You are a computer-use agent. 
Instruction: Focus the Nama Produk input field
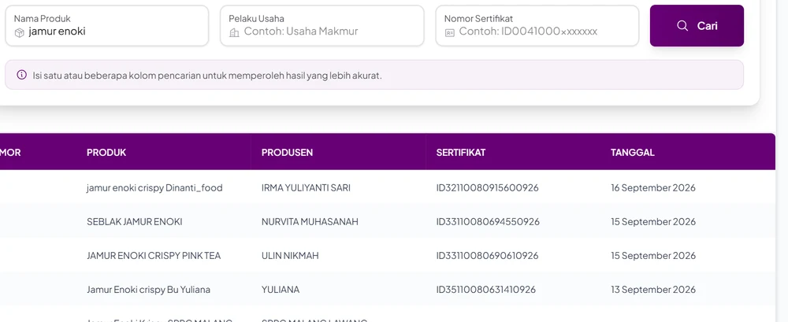point(107,26)
